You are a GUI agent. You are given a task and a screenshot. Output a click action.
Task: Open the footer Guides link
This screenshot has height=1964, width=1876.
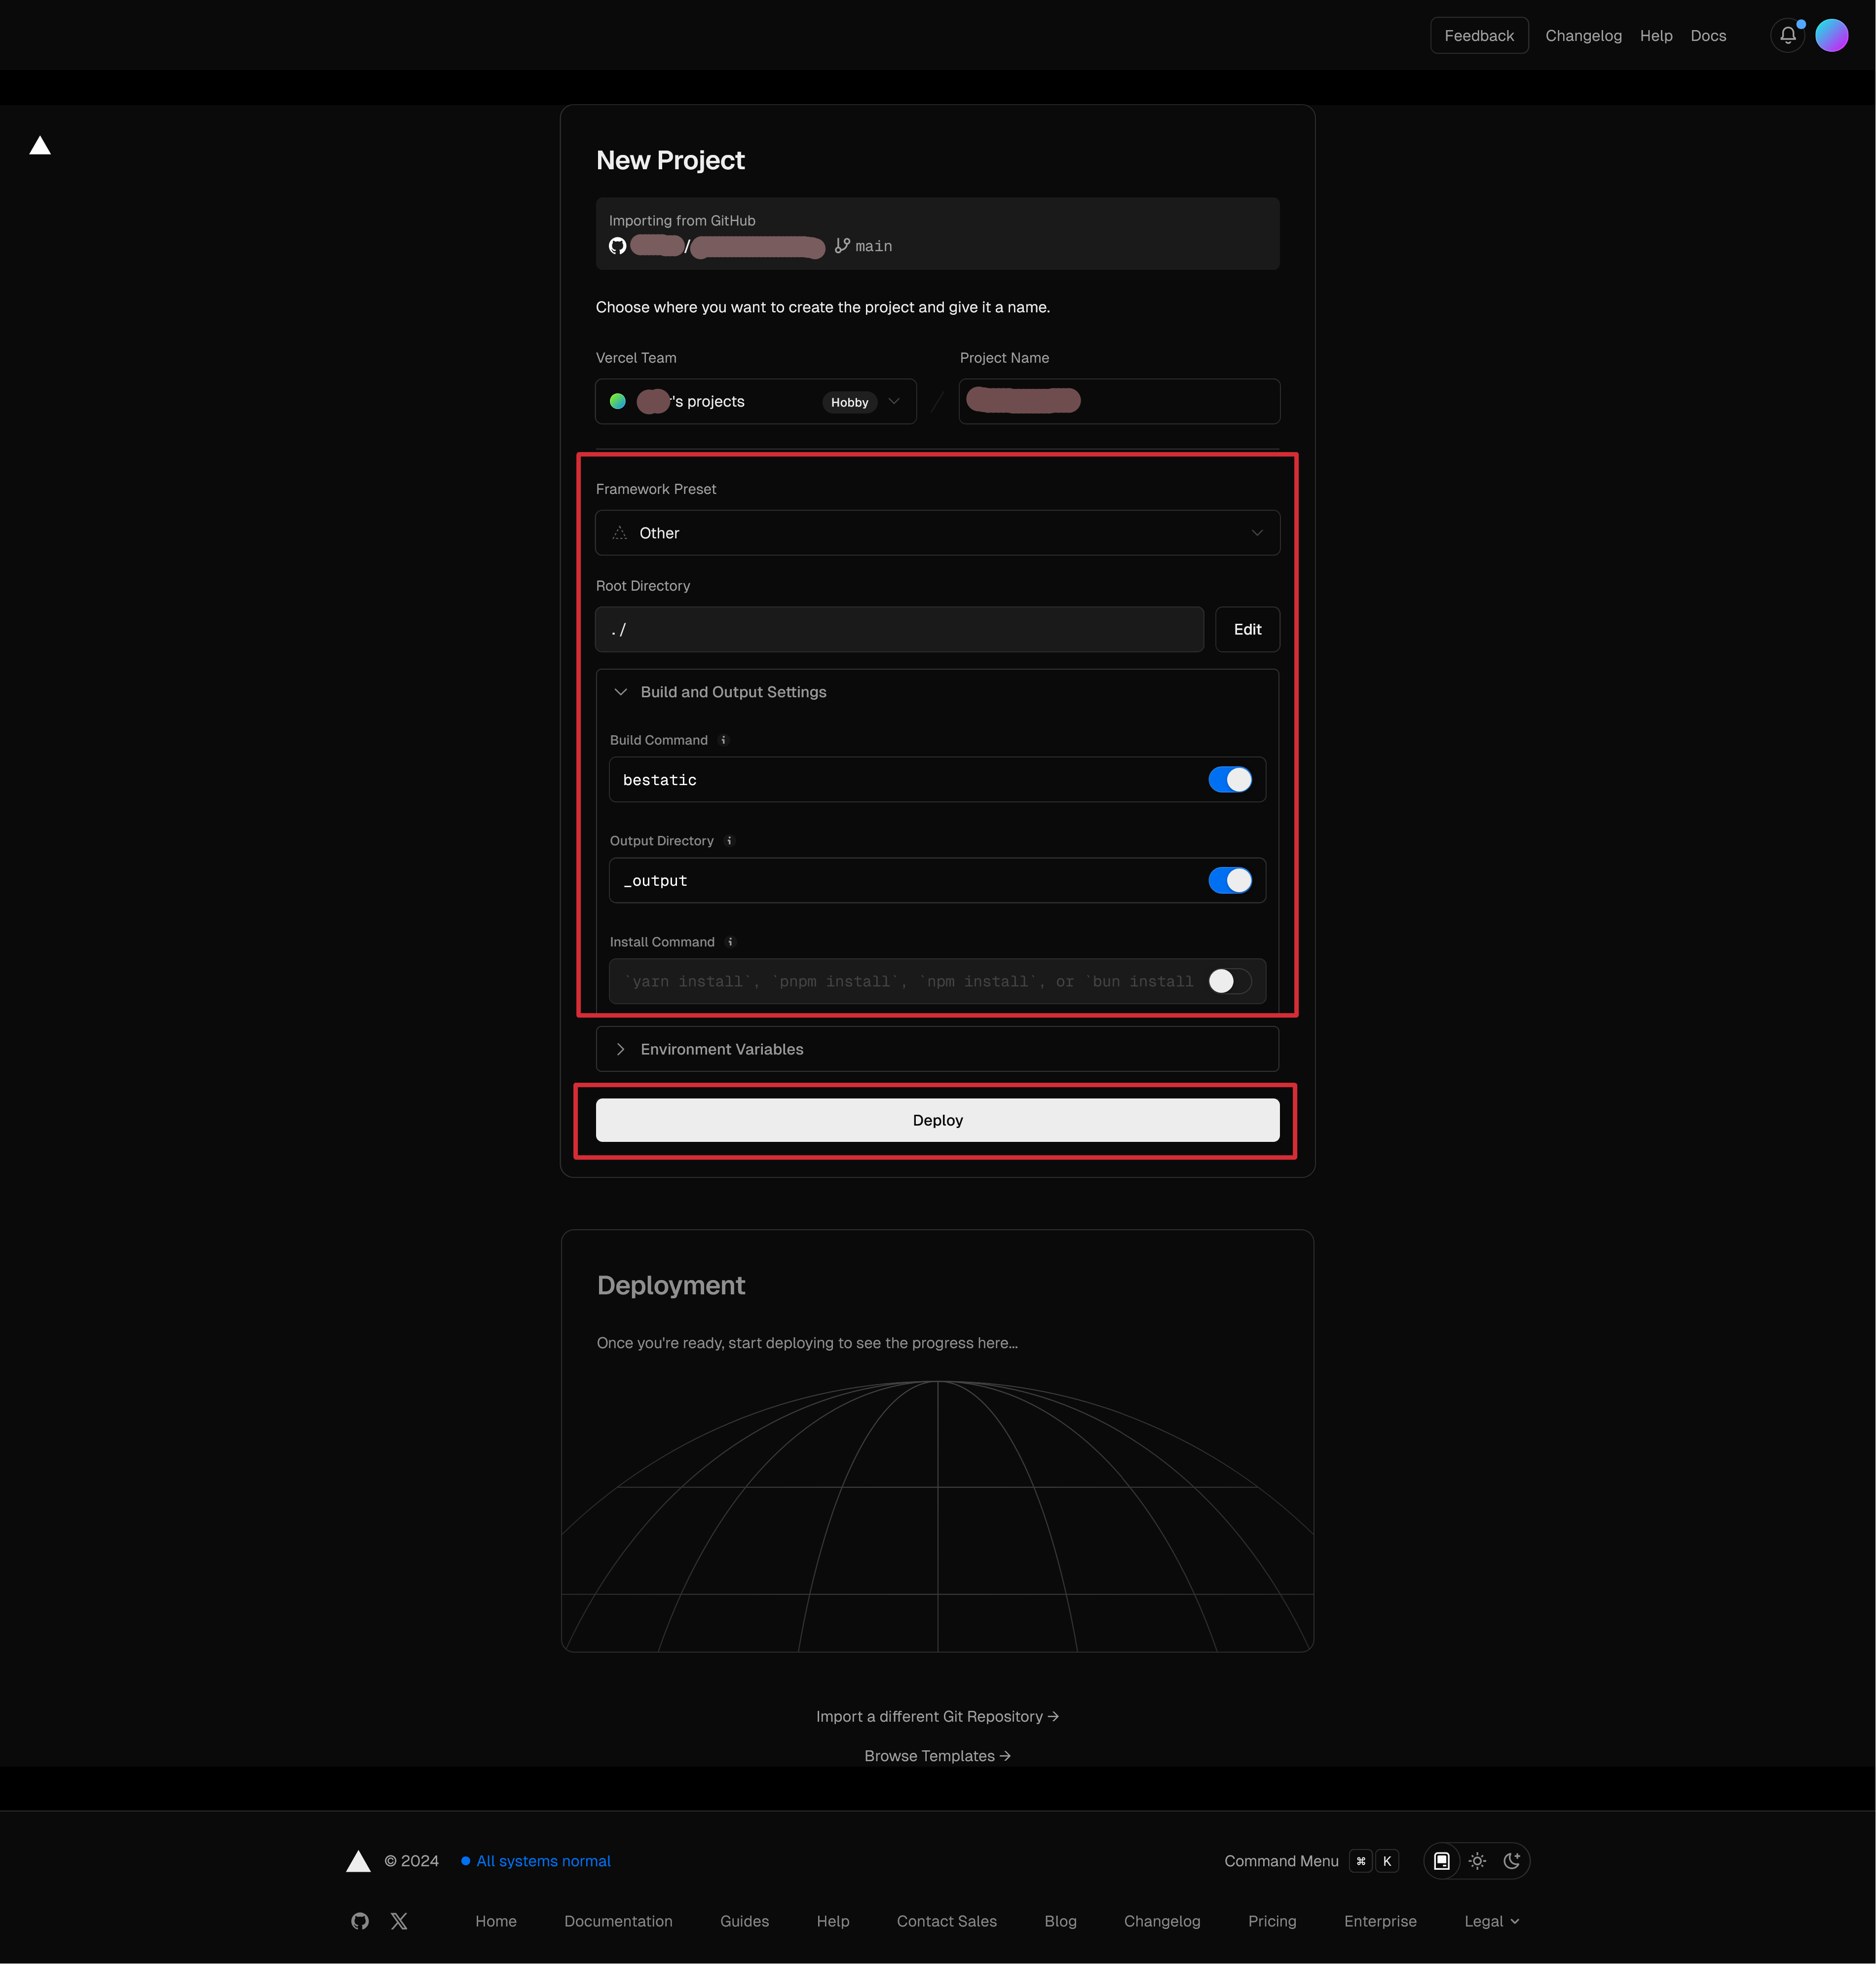pyautogui.click(x=744, y=1921)
